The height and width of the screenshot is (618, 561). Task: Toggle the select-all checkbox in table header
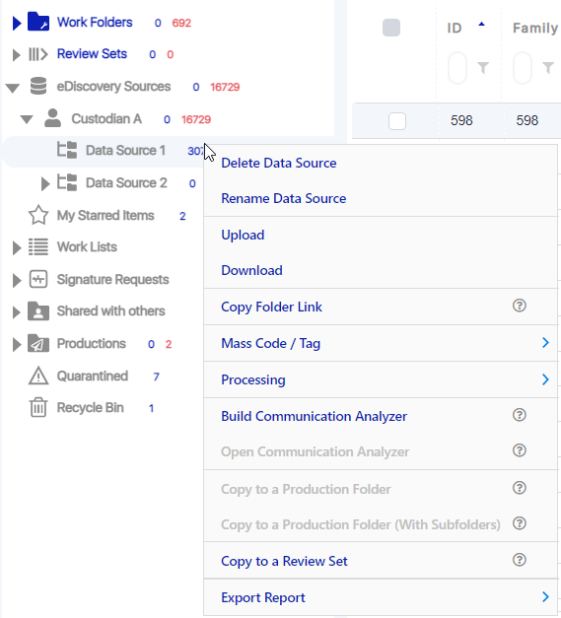[391, 28]
